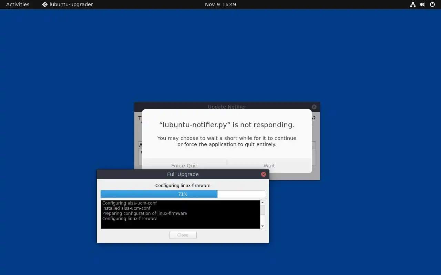This screenshot has height=275, width=441.
Task: Close the Full Upgrade window
Action: (264, 174)
